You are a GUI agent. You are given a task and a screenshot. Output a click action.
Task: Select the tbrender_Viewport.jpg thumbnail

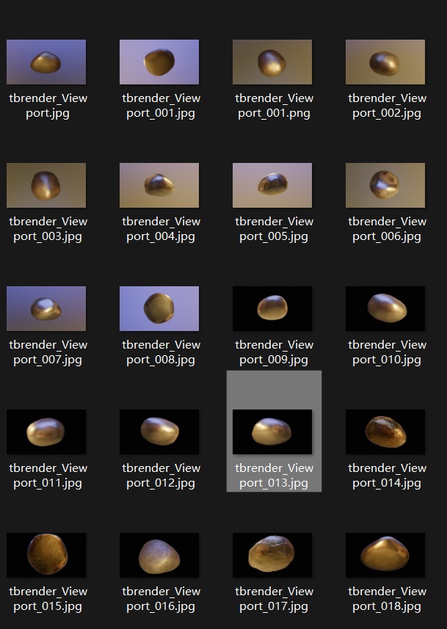click(46, 62)
